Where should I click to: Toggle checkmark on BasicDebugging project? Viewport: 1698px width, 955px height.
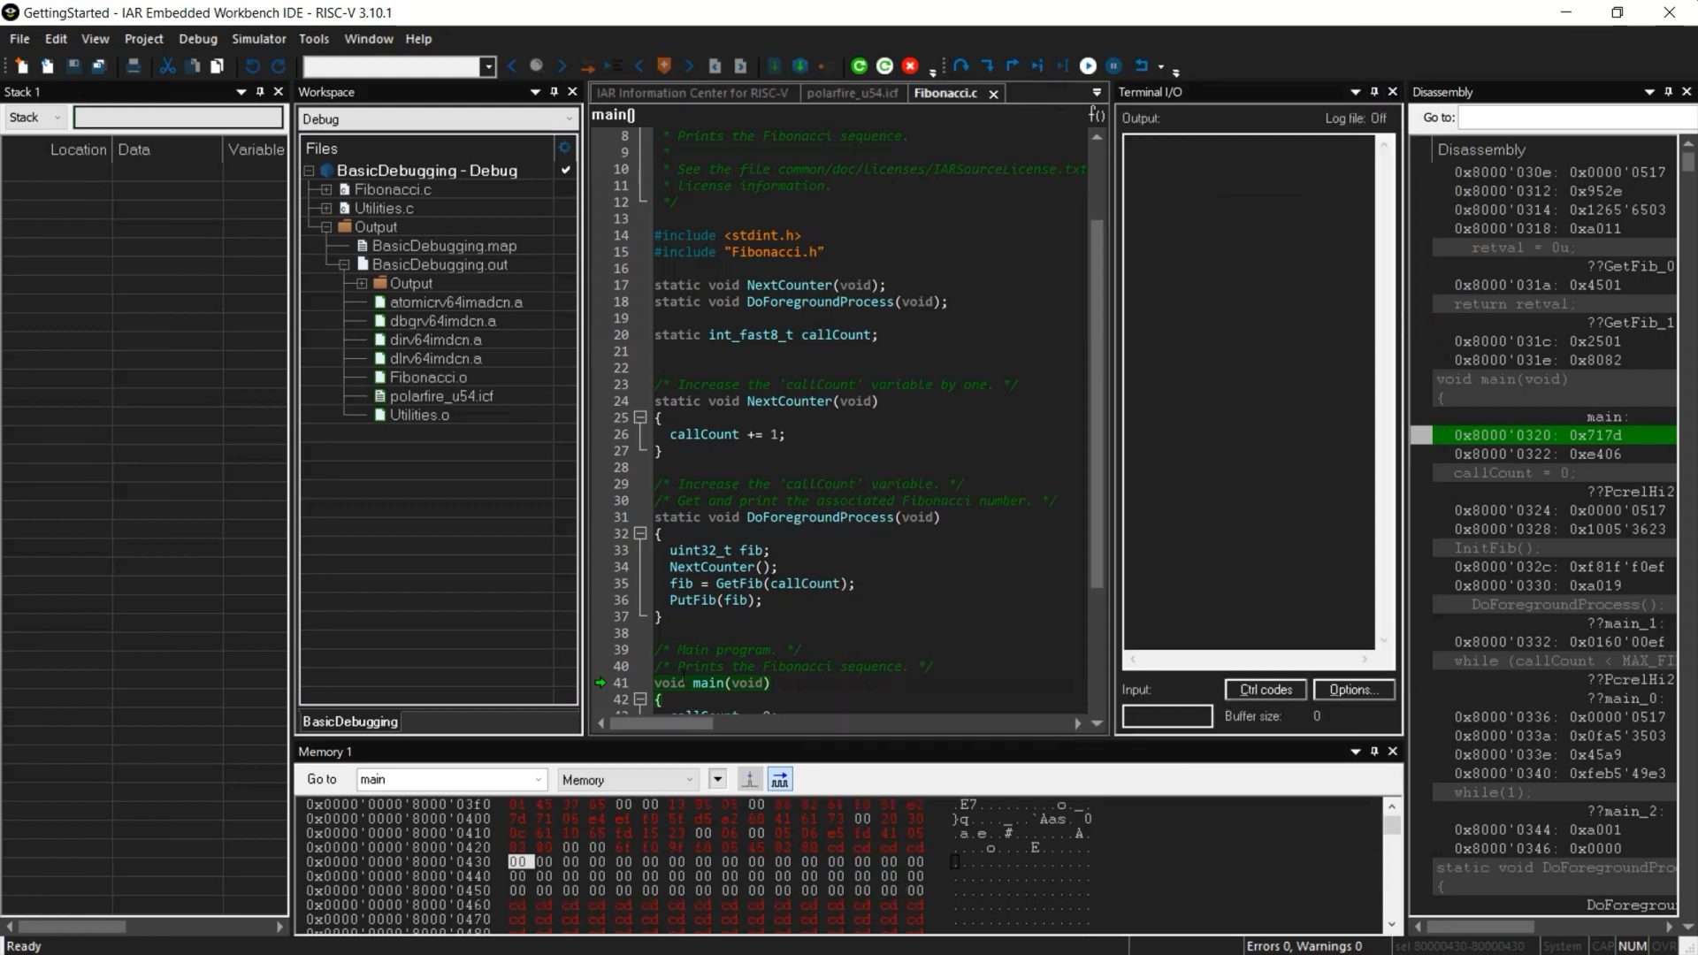tap(566, 170)
